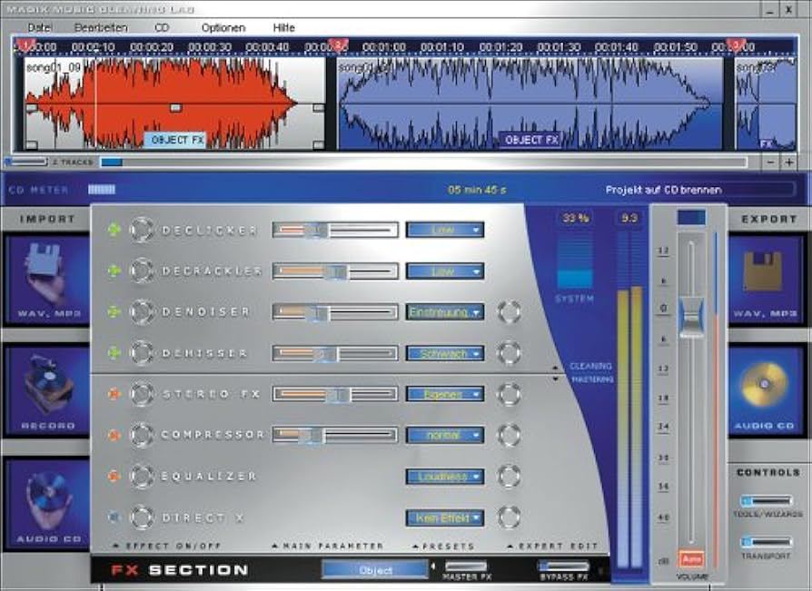
Task: Toggle Declicker effect on/off indicator
Action: [x=114, y=230]
